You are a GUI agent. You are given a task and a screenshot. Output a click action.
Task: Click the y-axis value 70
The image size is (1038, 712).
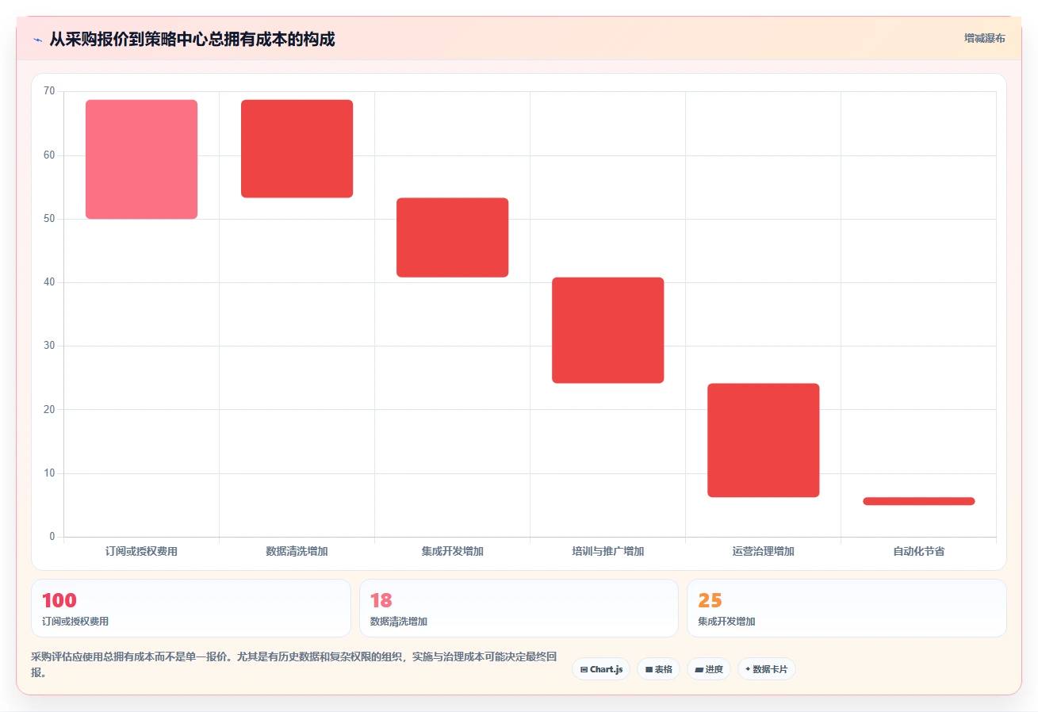(49, 91)
